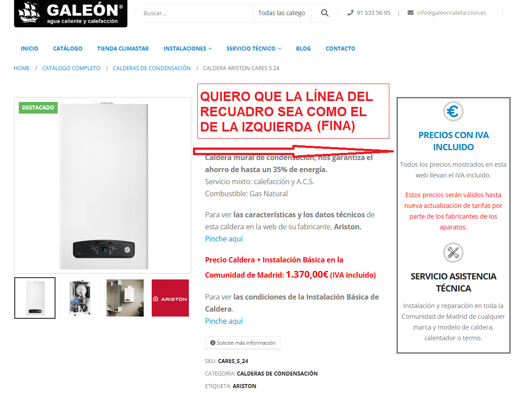529x393 pixels.
Task: Expand the Instalaciones menu chevron
Action: [x=210, y=49]
